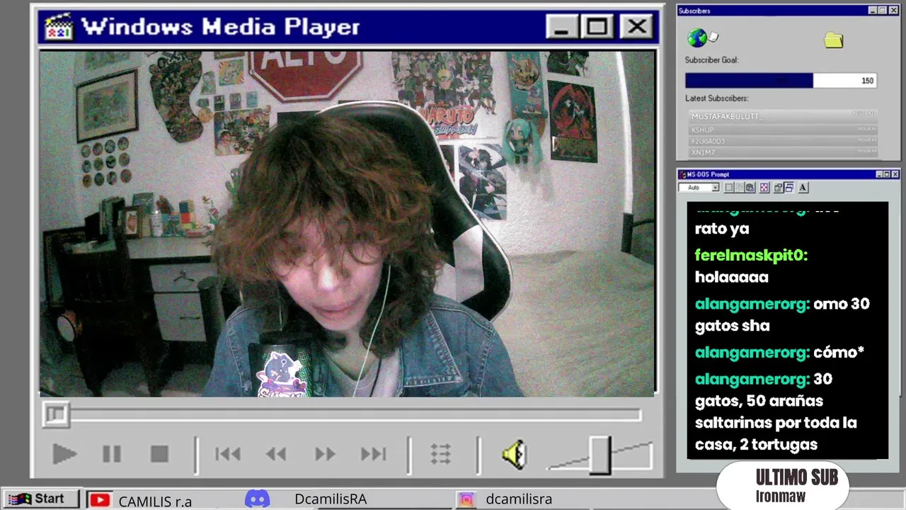Open the playlist icon in Media Player

441,454
